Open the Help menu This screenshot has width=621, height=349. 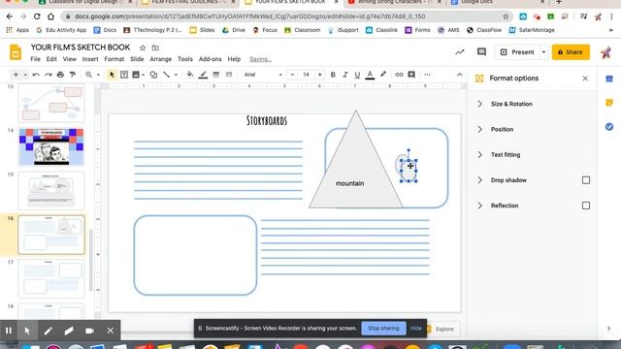click(x=234, y=59)
